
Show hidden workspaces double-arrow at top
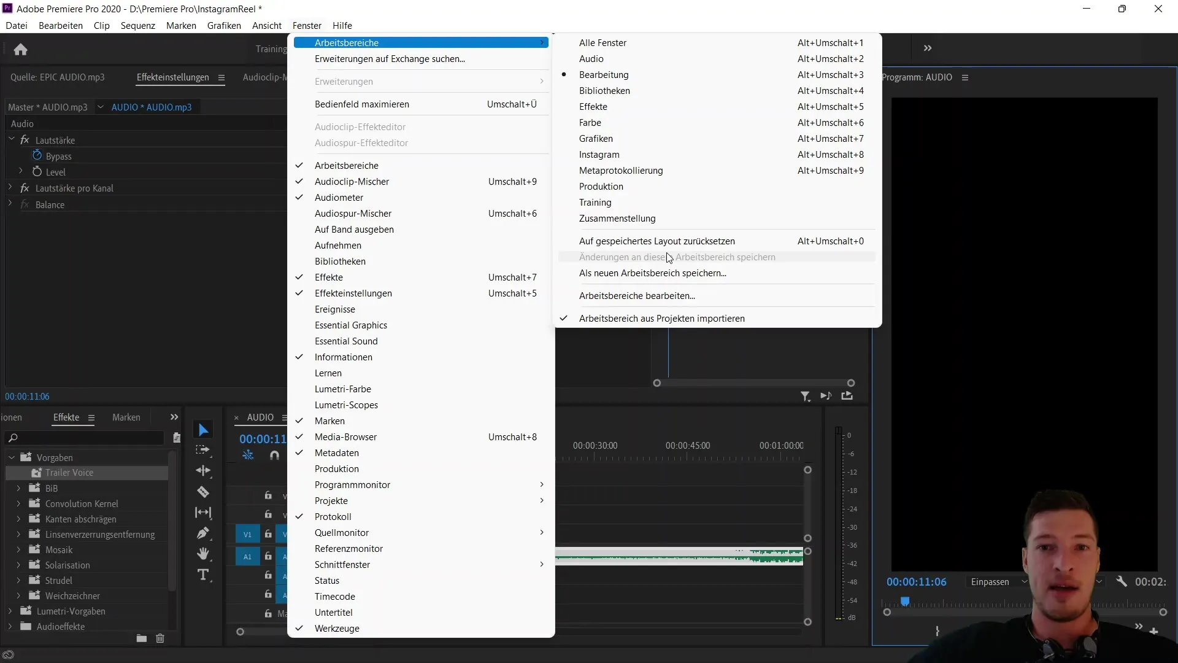(928, 48)
